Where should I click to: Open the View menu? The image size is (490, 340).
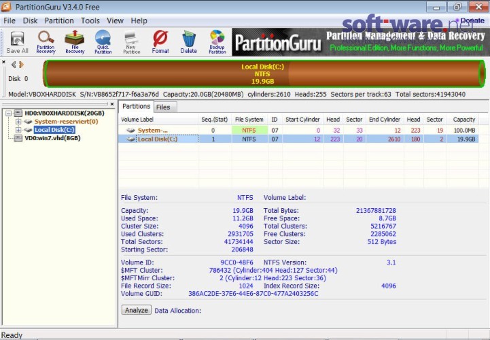pyautogui.click(x=115, y=20)
